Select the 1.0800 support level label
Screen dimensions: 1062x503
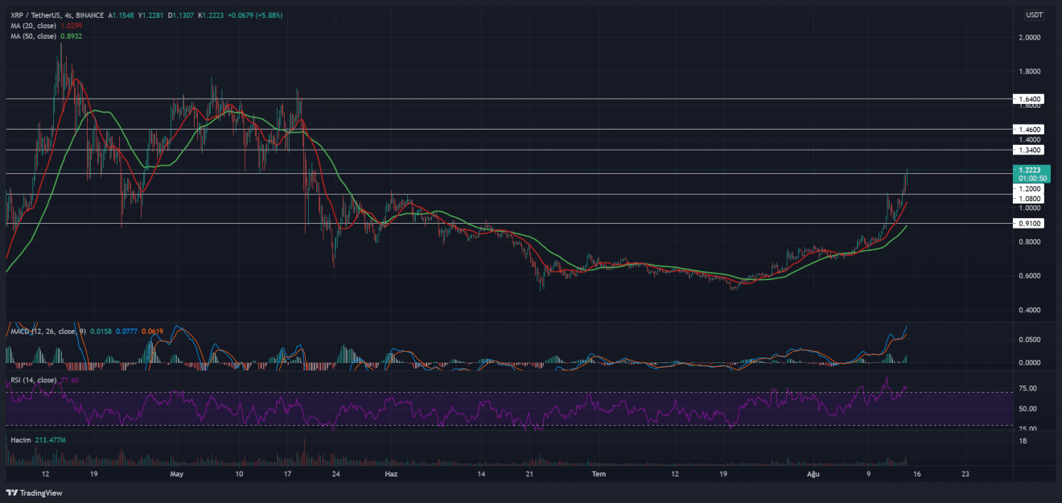(x=1032, y=198)
